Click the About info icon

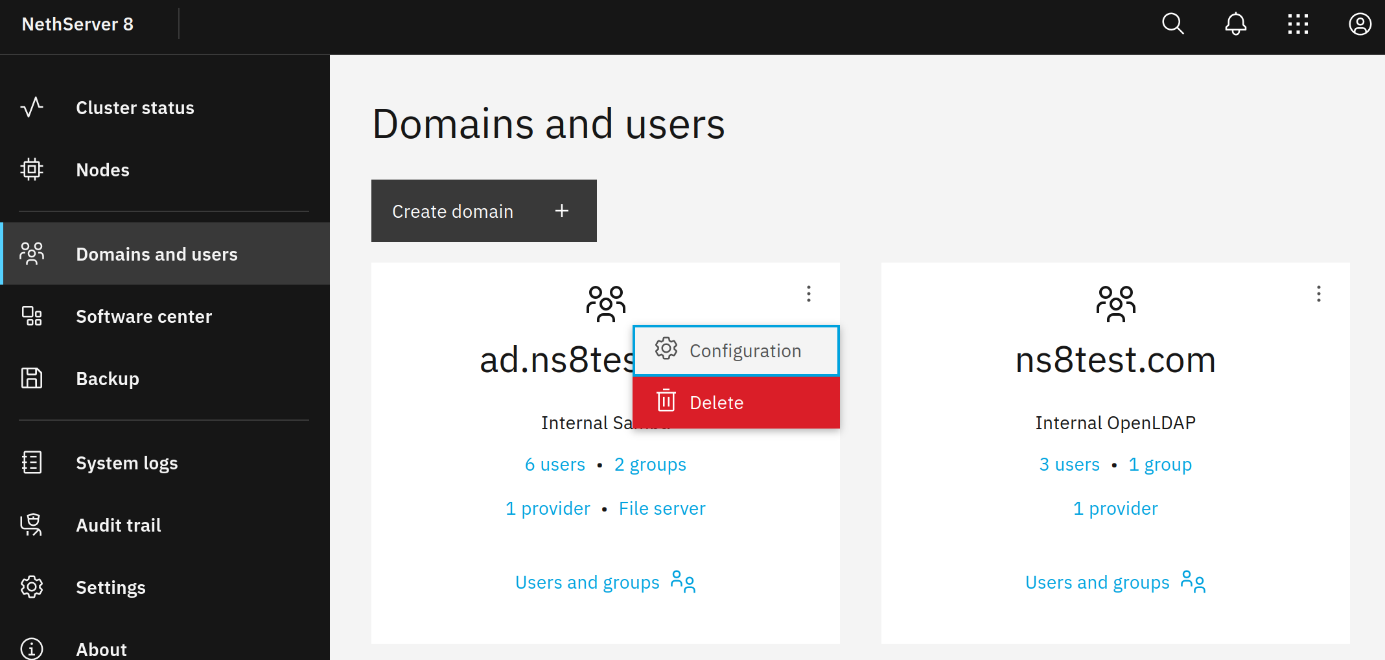coord(32,648)
